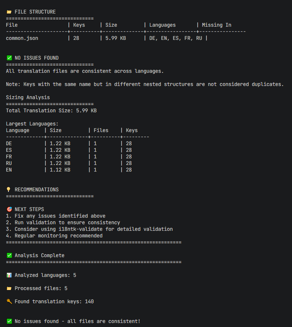Screen dimensions: 292x327
Task: Click the sentence All translation files are consistent
Action: 85,71
